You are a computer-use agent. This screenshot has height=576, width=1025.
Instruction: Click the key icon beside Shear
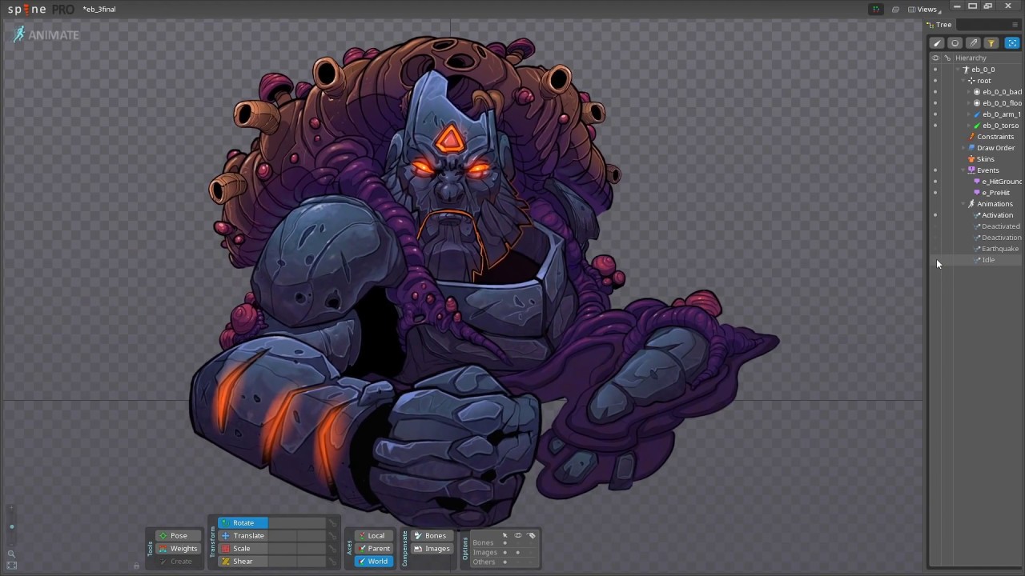pos(332,562)
